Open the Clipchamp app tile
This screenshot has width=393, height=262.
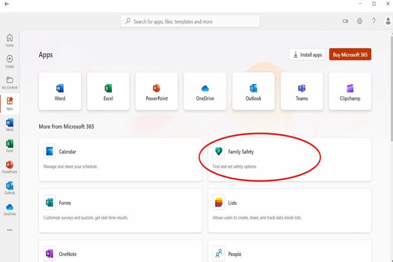(350, 91)
